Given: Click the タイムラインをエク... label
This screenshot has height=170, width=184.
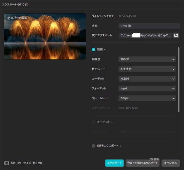Looking at the screenshot, I should pyautogui.click(x=104, y=16).
